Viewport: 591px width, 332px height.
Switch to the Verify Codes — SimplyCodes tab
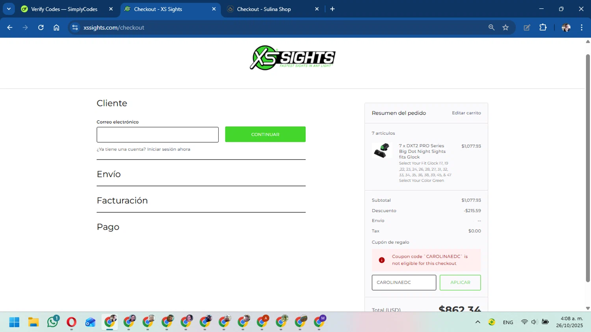pyautogui.click(x=64, y=9)
